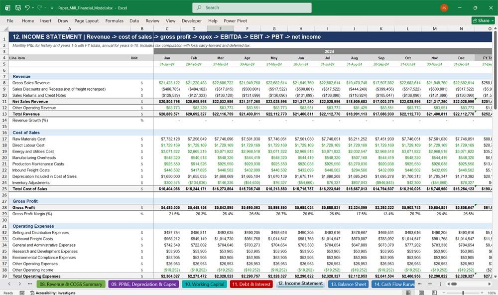The image size is (498, 295).
Task: Open the Undo history dropdown arrow
Action: coord(33,7)
